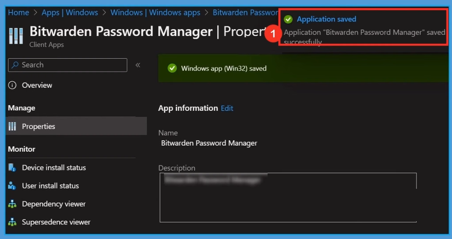Click the Overview info icon
Viewport: 452px width, 239px height.
click(12, 85)
